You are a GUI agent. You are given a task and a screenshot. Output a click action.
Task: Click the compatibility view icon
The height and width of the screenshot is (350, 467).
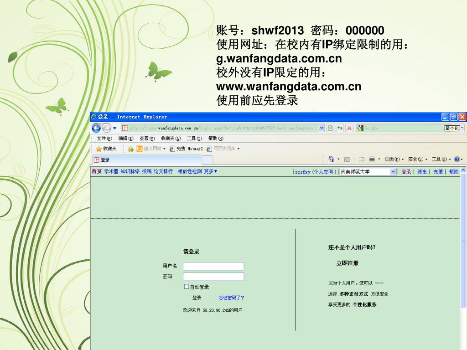point(330,128)
